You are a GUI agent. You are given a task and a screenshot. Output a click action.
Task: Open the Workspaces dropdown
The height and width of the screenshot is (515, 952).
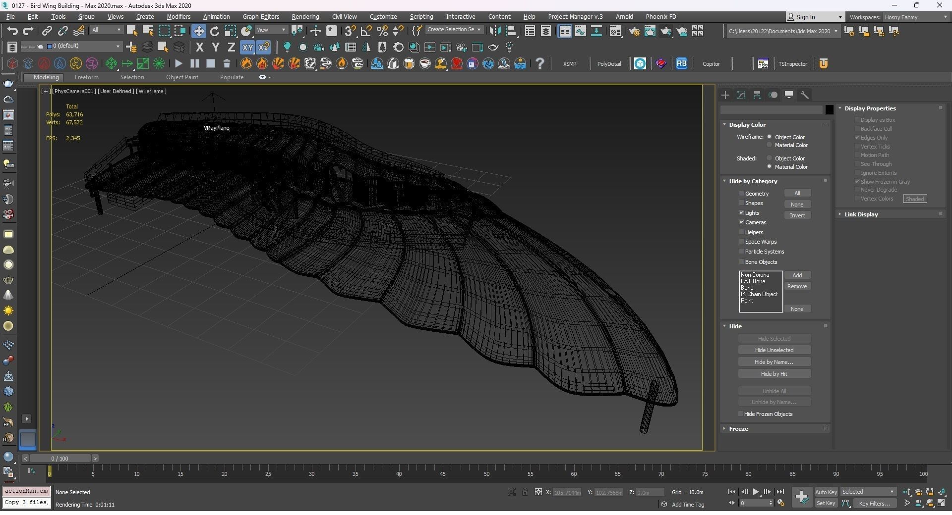point(915,17)
